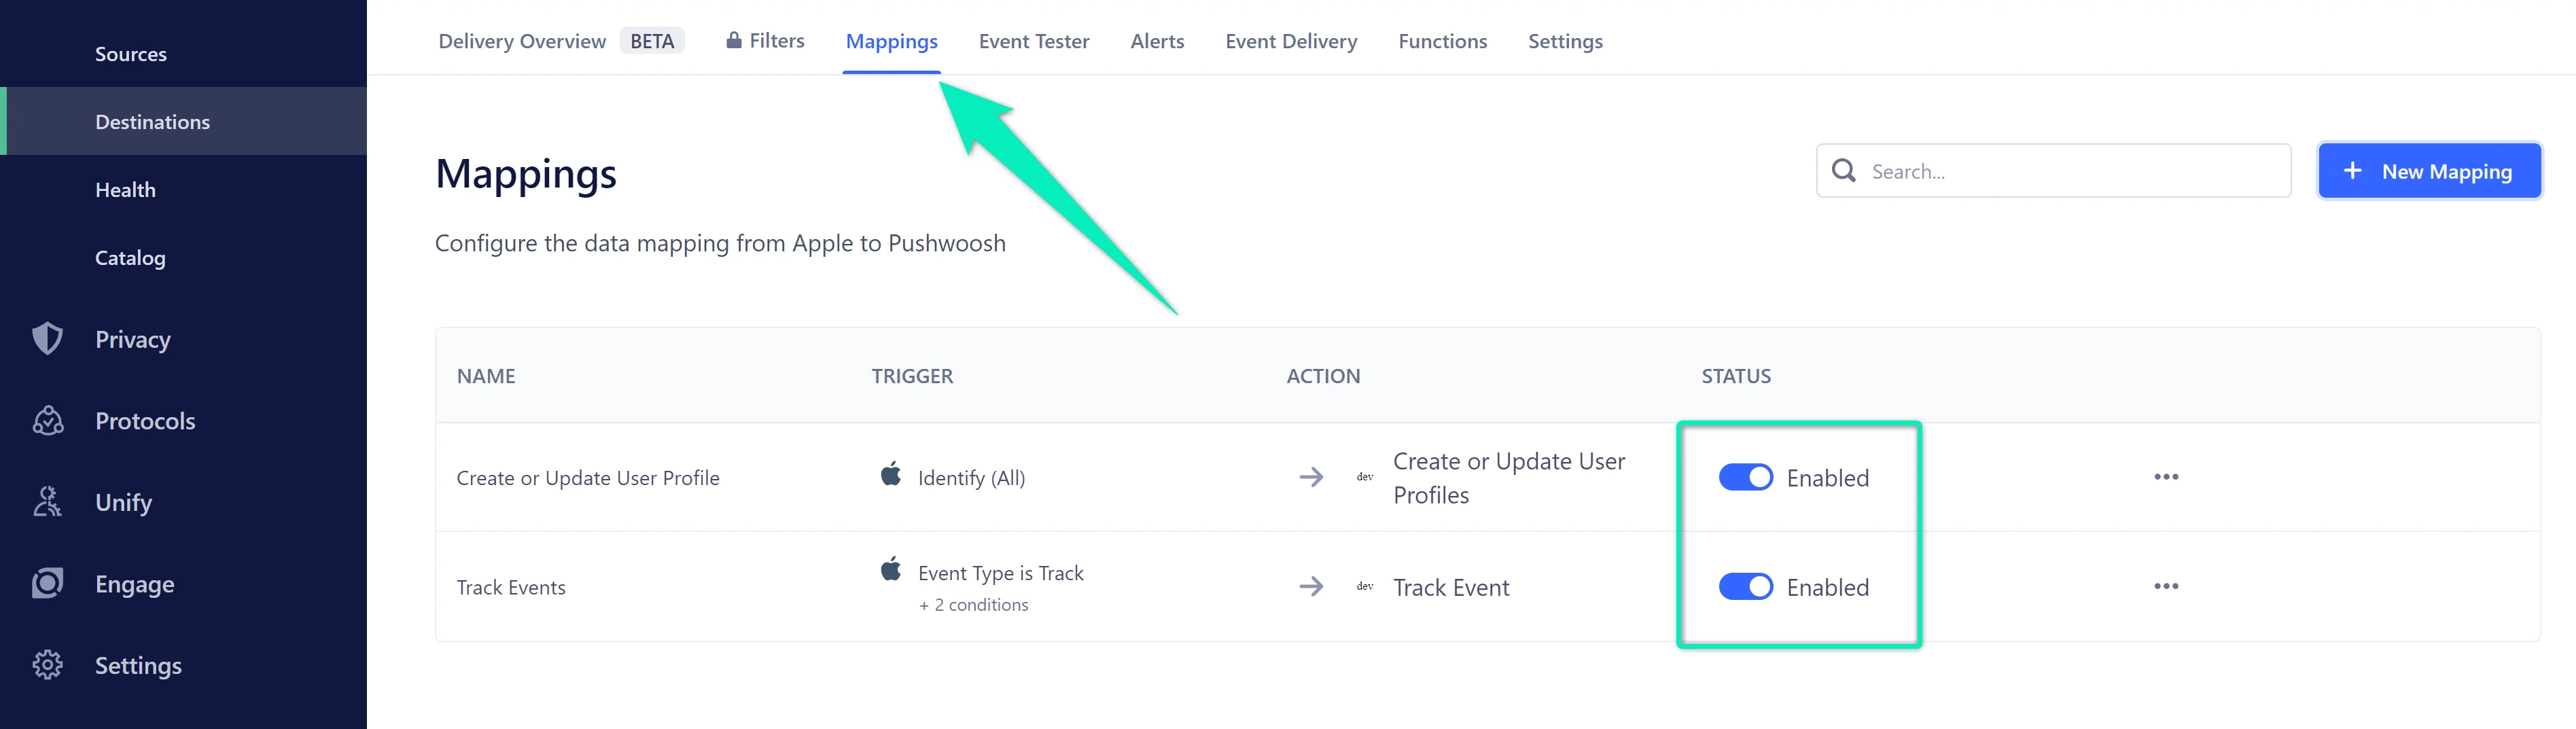
Task: Click the New Mapping button
Action: [2429, 170]
